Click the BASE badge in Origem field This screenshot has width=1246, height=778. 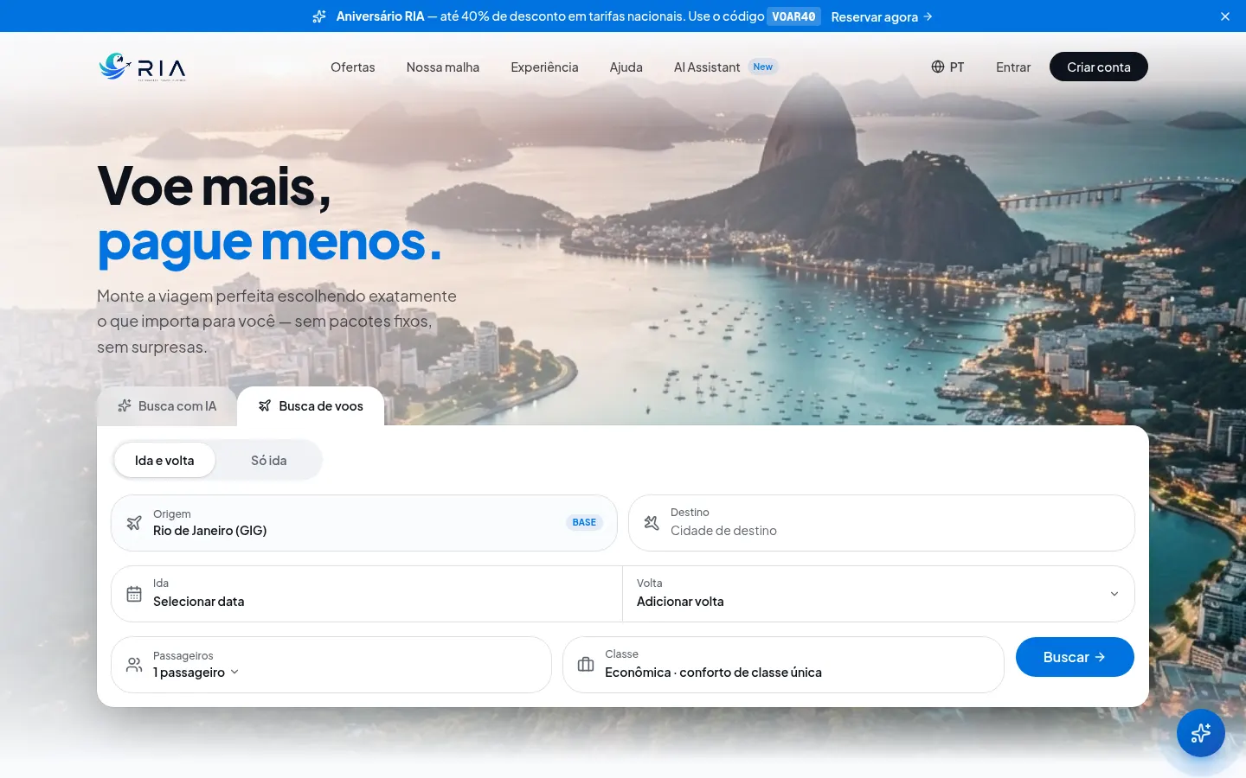click(x=584, y=522)
